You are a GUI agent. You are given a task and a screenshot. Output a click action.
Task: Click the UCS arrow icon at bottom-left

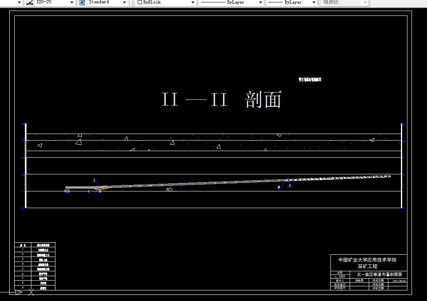18,292
